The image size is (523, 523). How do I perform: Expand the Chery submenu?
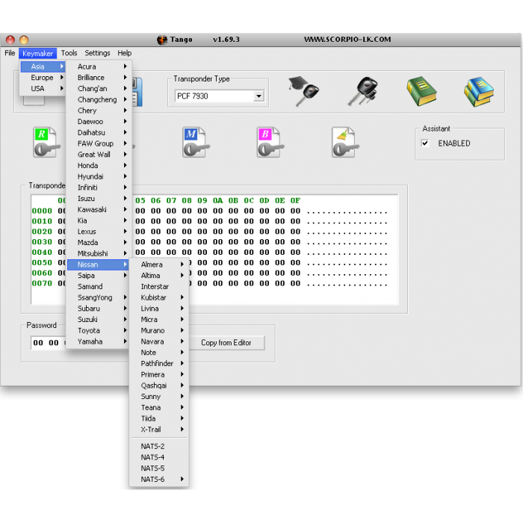99,111
